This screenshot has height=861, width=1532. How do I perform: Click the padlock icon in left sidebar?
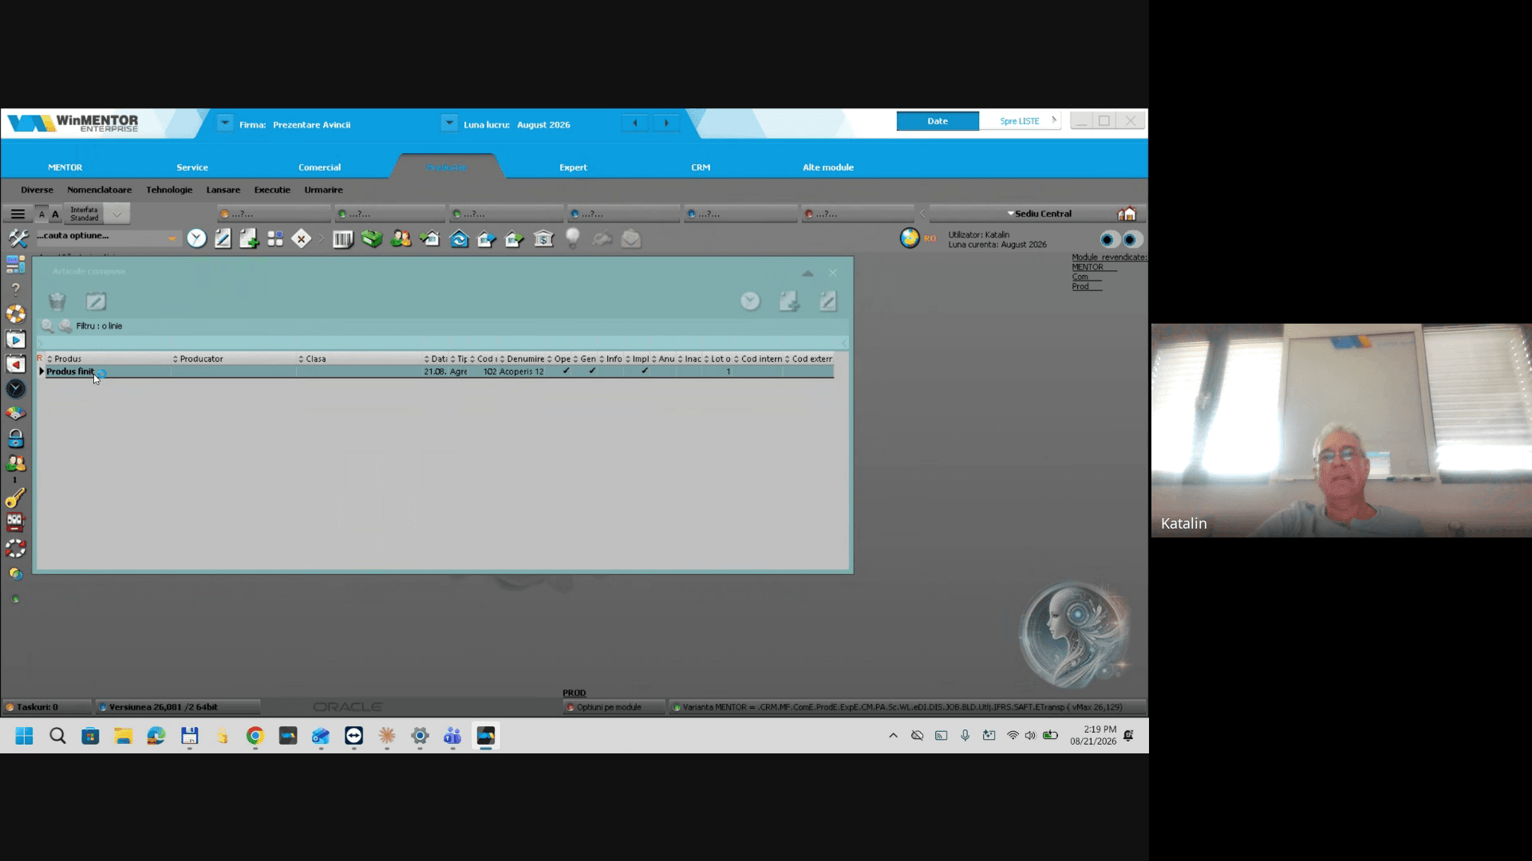(x=15, y=438)
